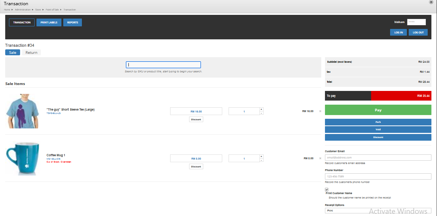437x216 pixels.
Task: Remove the Short Sleeve Tee line item
Action: point(320,111)
